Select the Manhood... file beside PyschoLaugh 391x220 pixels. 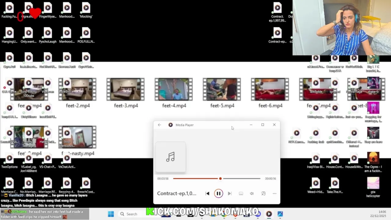(x=67, y=36)
